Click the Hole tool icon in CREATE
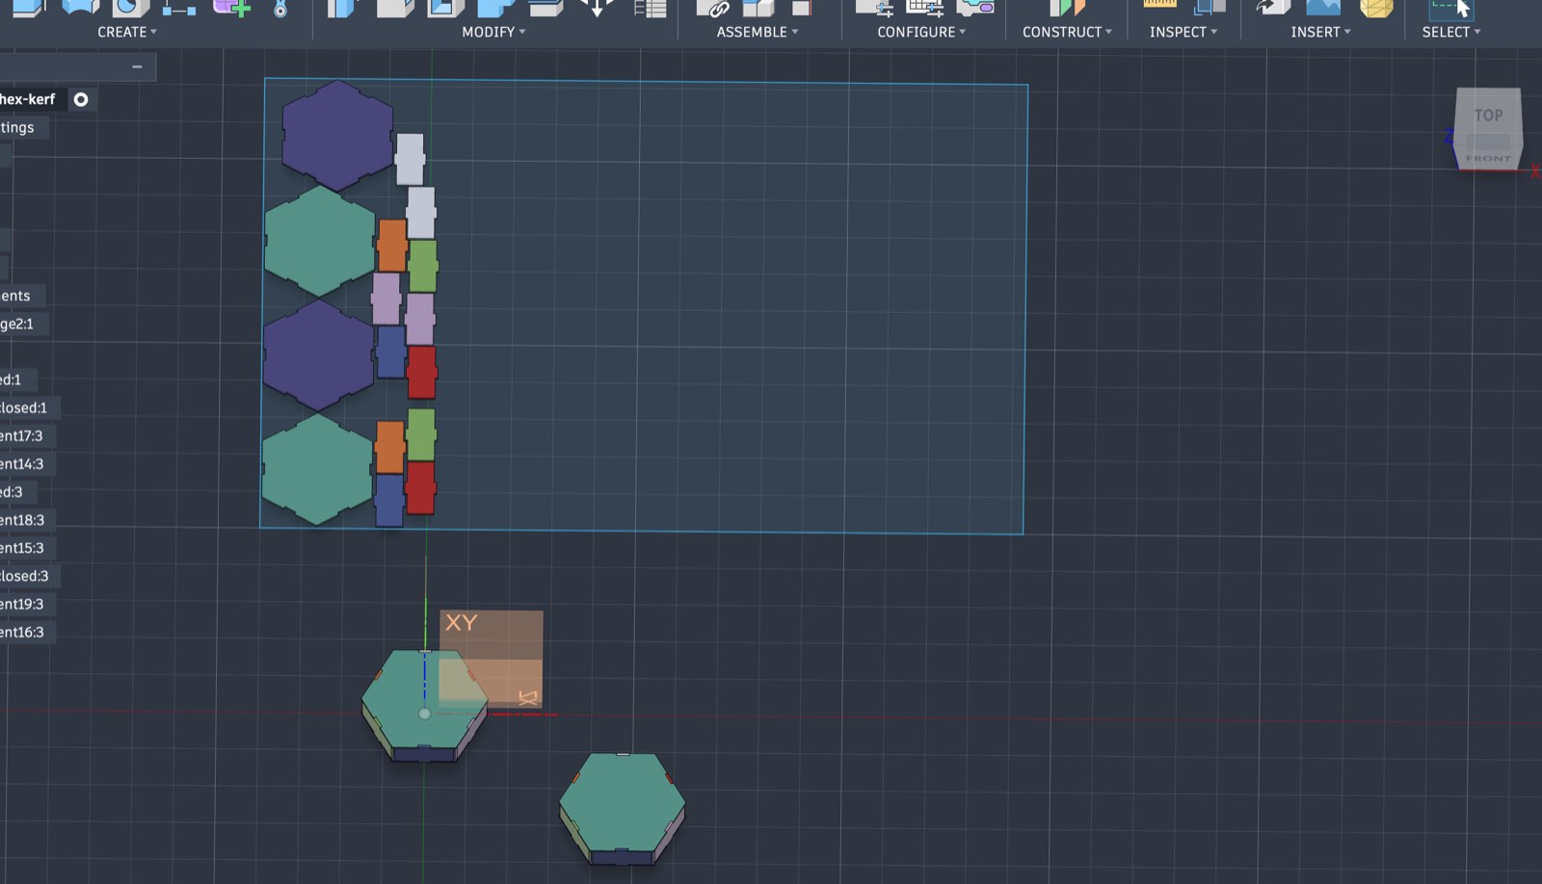Image resolution: width=1542 pixels, height=884 pixels. 131,8
